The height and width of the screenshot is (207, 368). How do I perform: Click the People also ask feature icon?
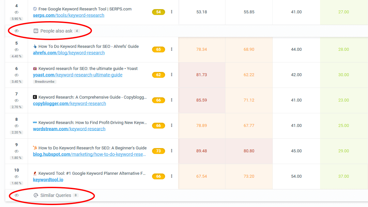click(x=36, y=31)
